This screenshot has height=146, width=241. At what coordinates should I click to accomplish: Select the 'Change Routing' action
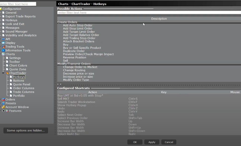[x=74, y=70]
